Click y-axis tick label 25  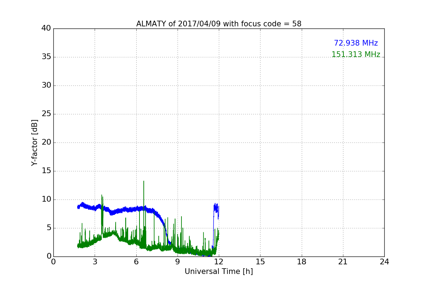(46, 114)
